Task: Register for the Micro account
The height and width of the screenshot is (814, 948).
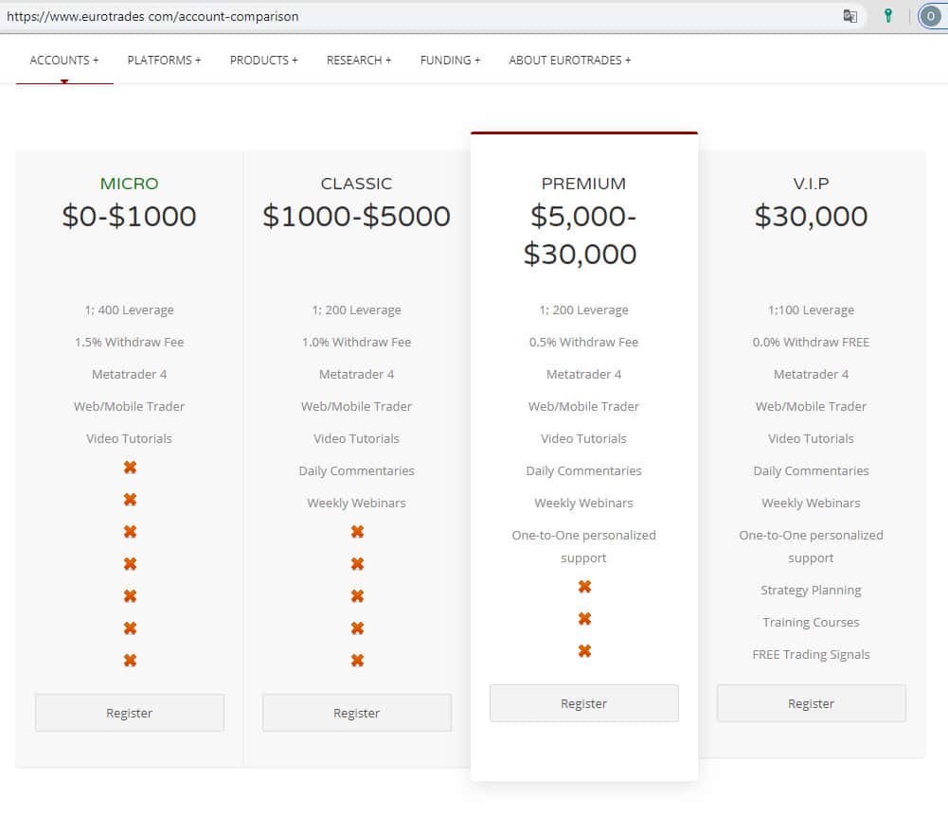Action: [x=130, y=713]
